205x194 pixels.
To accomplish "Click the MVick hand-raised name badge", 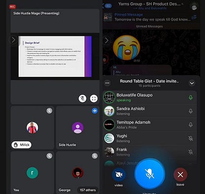I will tap(22, 145).
